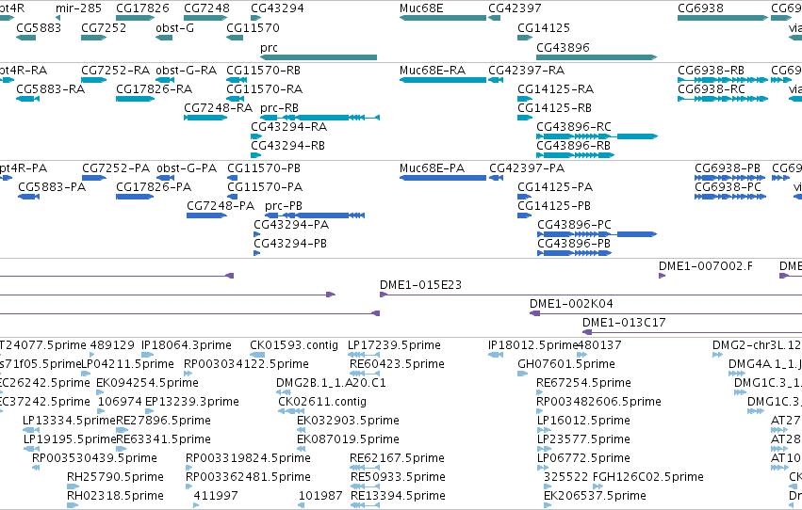The image size is (802, 510).
Task: Click the CG7252-RA transcript label
Action: [116, 71]
